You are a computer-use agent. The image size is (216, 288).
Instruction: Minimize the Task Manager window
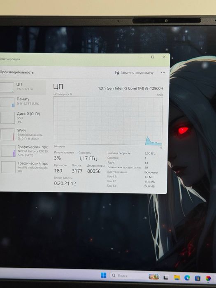[142, 57]
